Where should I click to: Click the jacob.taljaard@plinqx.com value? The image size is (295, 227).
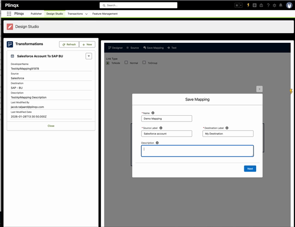coord(27,107)
